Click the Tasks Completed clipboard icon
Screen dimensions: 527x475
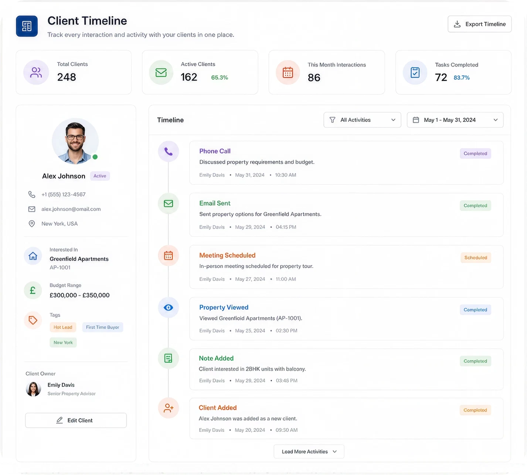(415, 72)
